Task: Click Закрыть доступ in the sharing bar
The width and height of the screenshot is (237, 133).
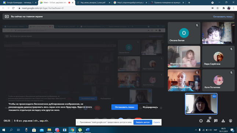Action: coord(143,122)
